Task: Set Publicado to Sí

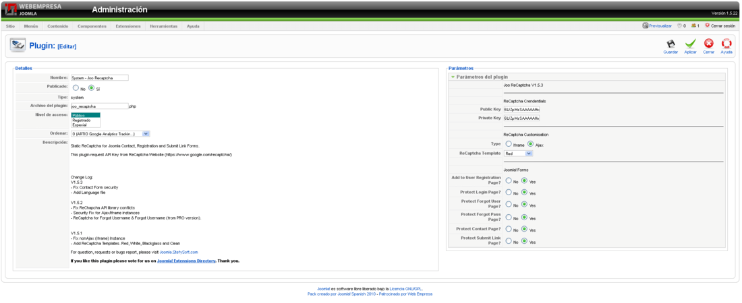Action: [91, 88]
